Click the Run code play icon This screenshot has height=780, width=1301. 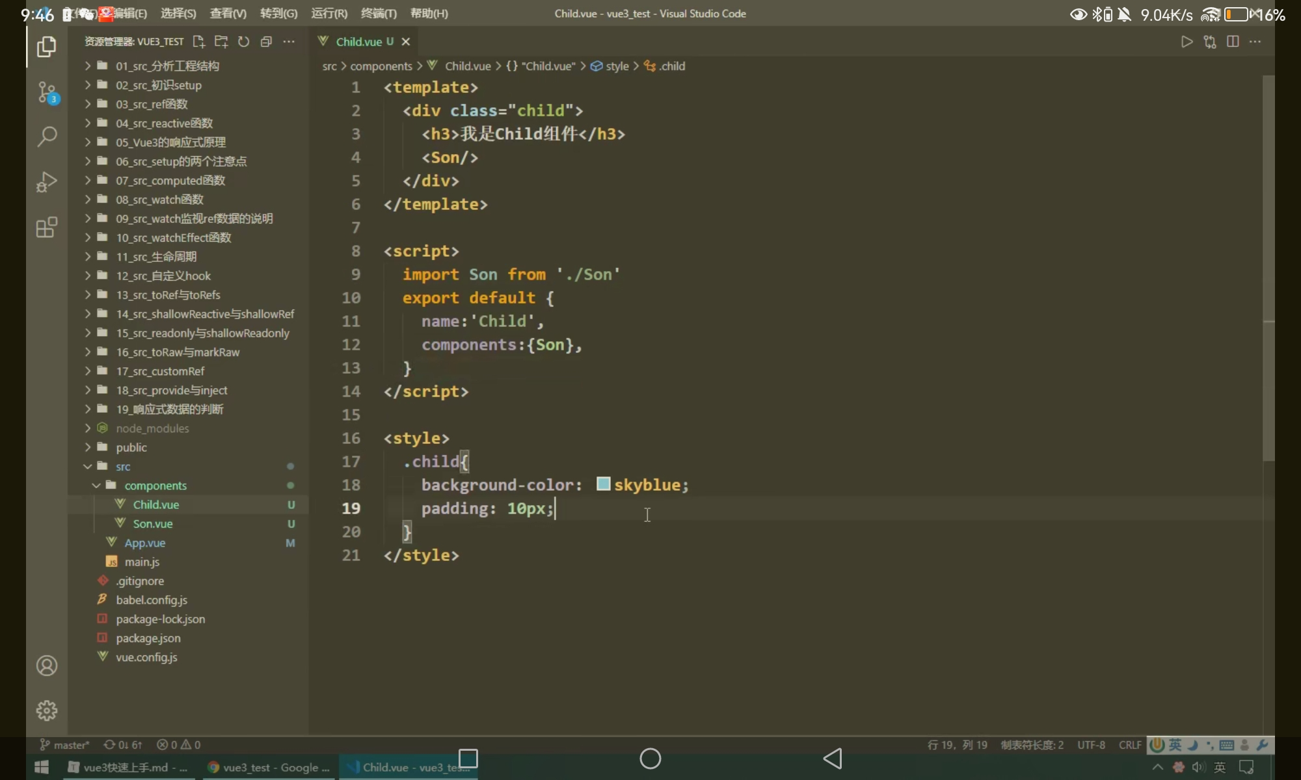(1187, 42)
